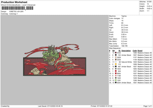The height and width of the screenshot is (108, 153).
Task: Click the Total Bobbin value "158.73ft"
Action: pos(124,46)
